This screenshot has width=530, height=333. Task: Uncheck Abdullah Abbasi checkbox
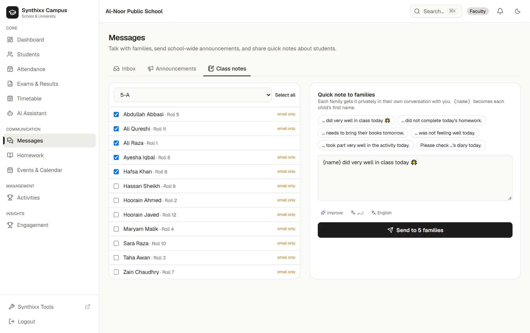coord(116,114)
